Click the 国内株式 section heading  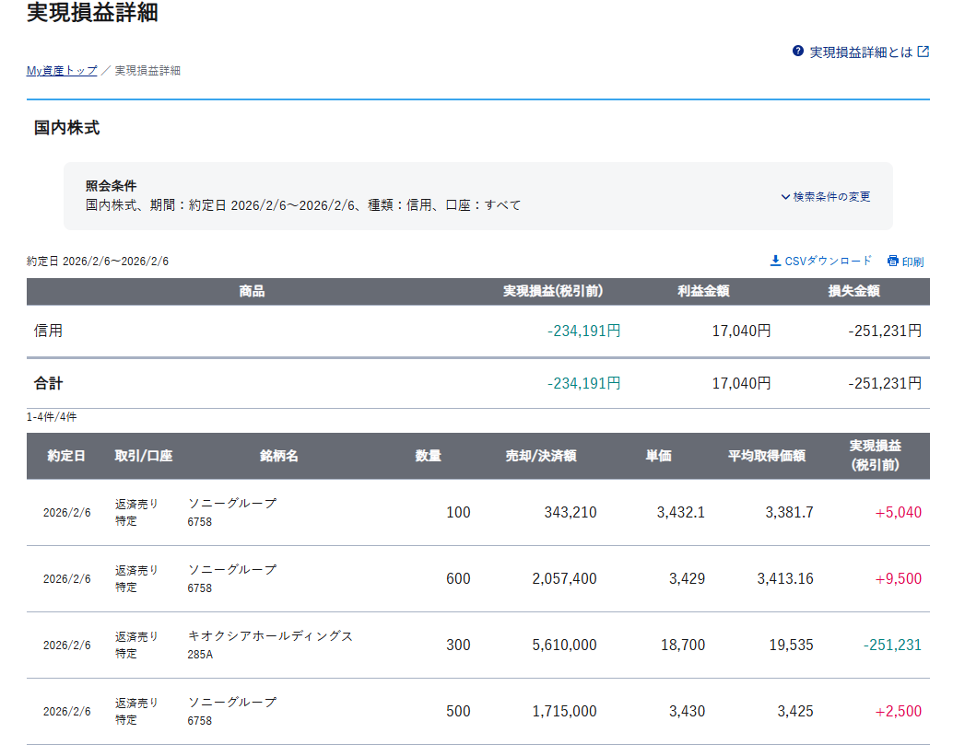pyautogui.click(x=66, y=128)
